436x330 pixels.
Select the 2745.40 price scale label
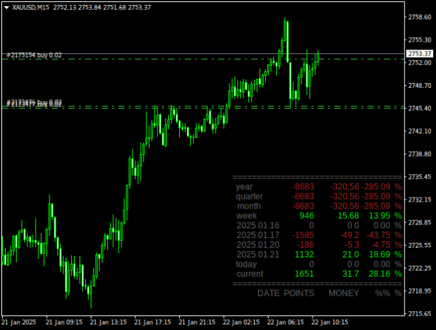point(419,108)
